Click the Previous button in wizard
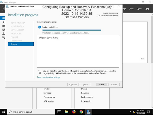Image resolution: width=153 pixels, height=115 pixels. point(73,85)
